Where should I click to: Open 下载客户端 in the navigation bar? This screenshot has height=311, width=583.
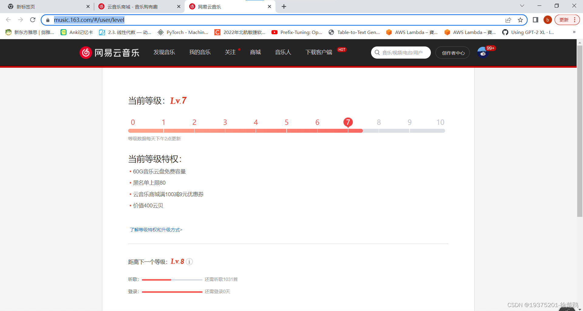319,52
